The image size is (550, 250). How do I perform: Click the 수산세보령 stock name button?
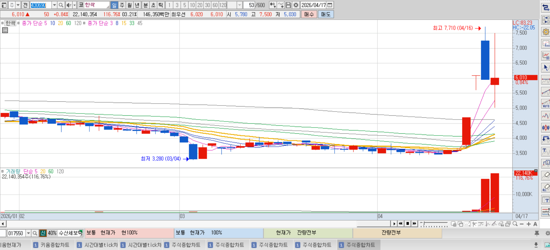pyautogui.click(x=70, y=233)
